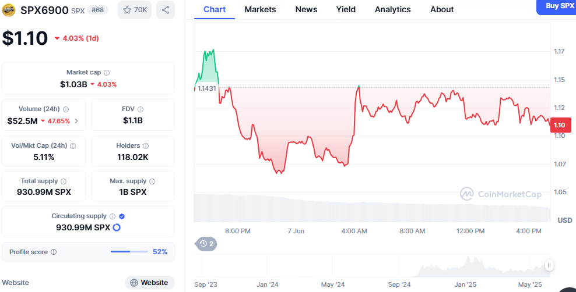The width and height of the screenshot is (576, 292).
Task: Click the 1.1431 opening price label
Action: 206,88
